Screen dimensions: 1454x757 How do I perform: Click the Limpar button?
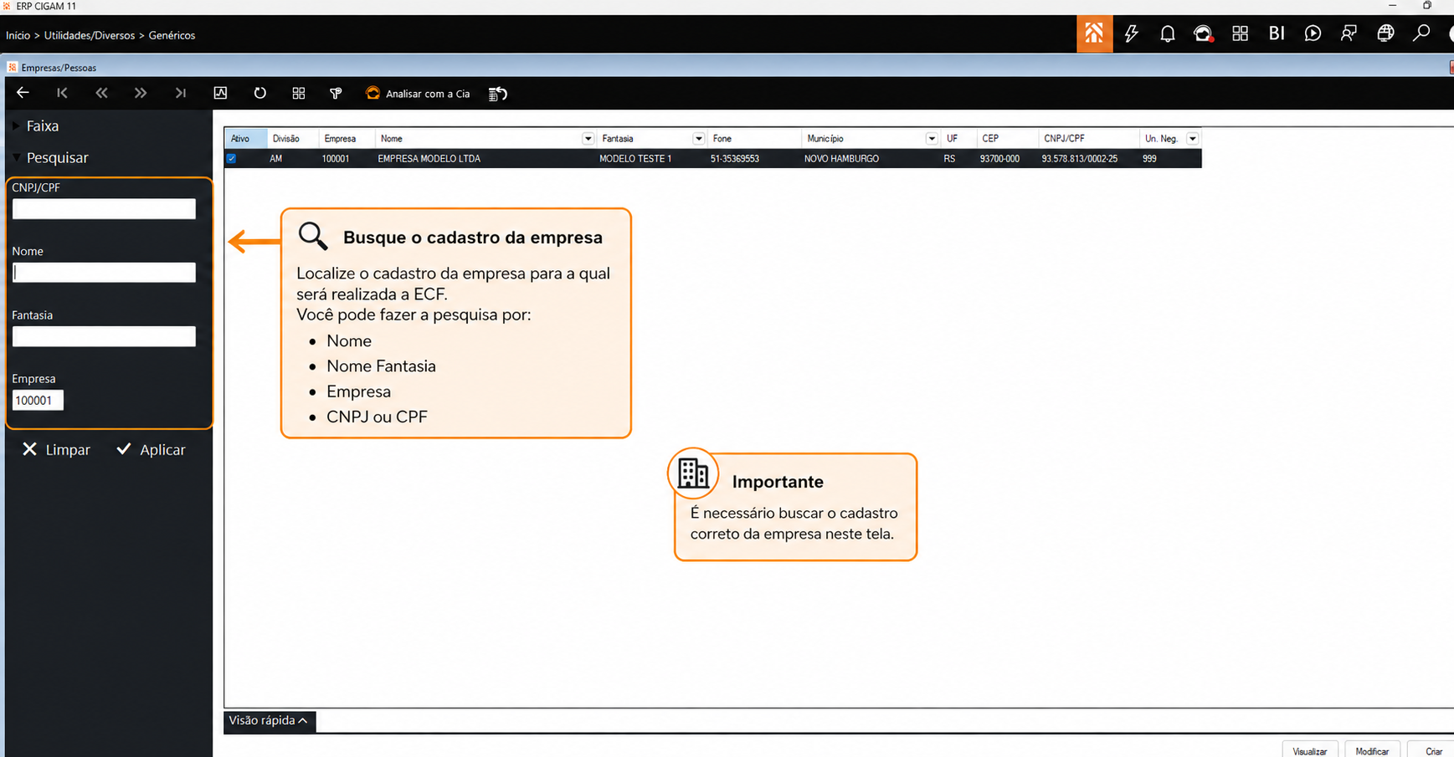click(x=56, y=450)
